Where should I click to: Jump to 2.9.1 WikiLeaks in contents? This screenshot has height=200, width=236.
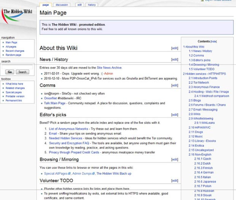click(205, 123)
